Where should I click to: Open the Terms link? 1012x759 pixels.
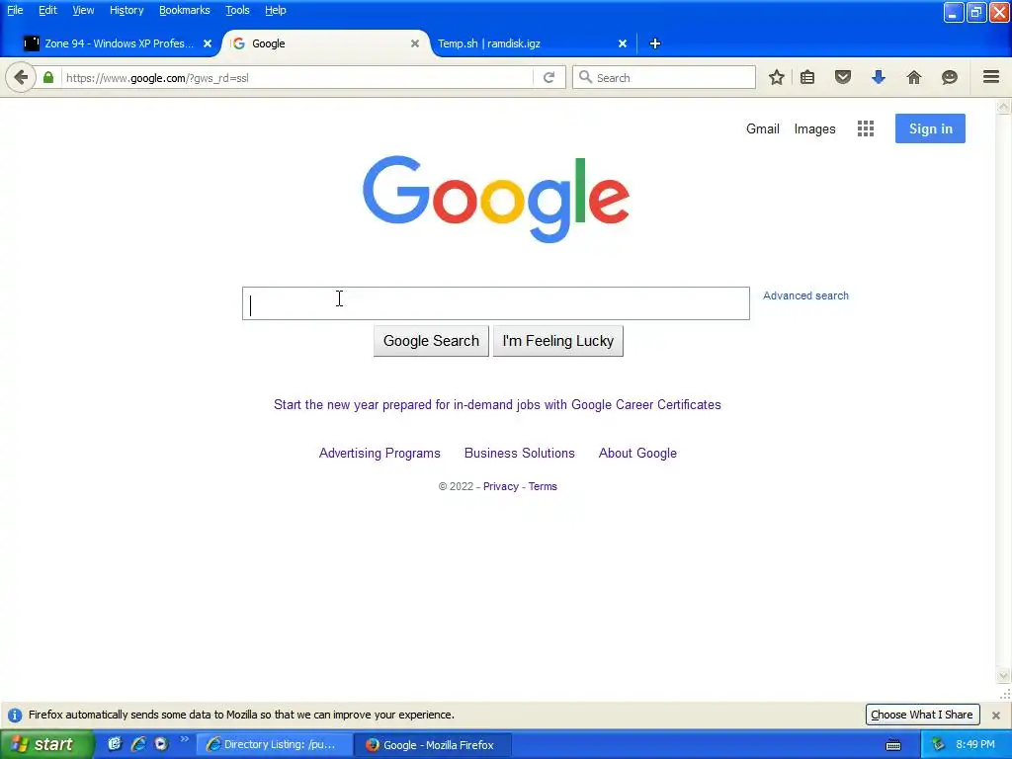pyautogui.click(x=543, y=486)
